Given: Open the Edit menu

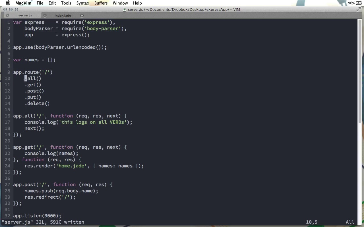Looking at the screenshot, I should coord(52,3).
